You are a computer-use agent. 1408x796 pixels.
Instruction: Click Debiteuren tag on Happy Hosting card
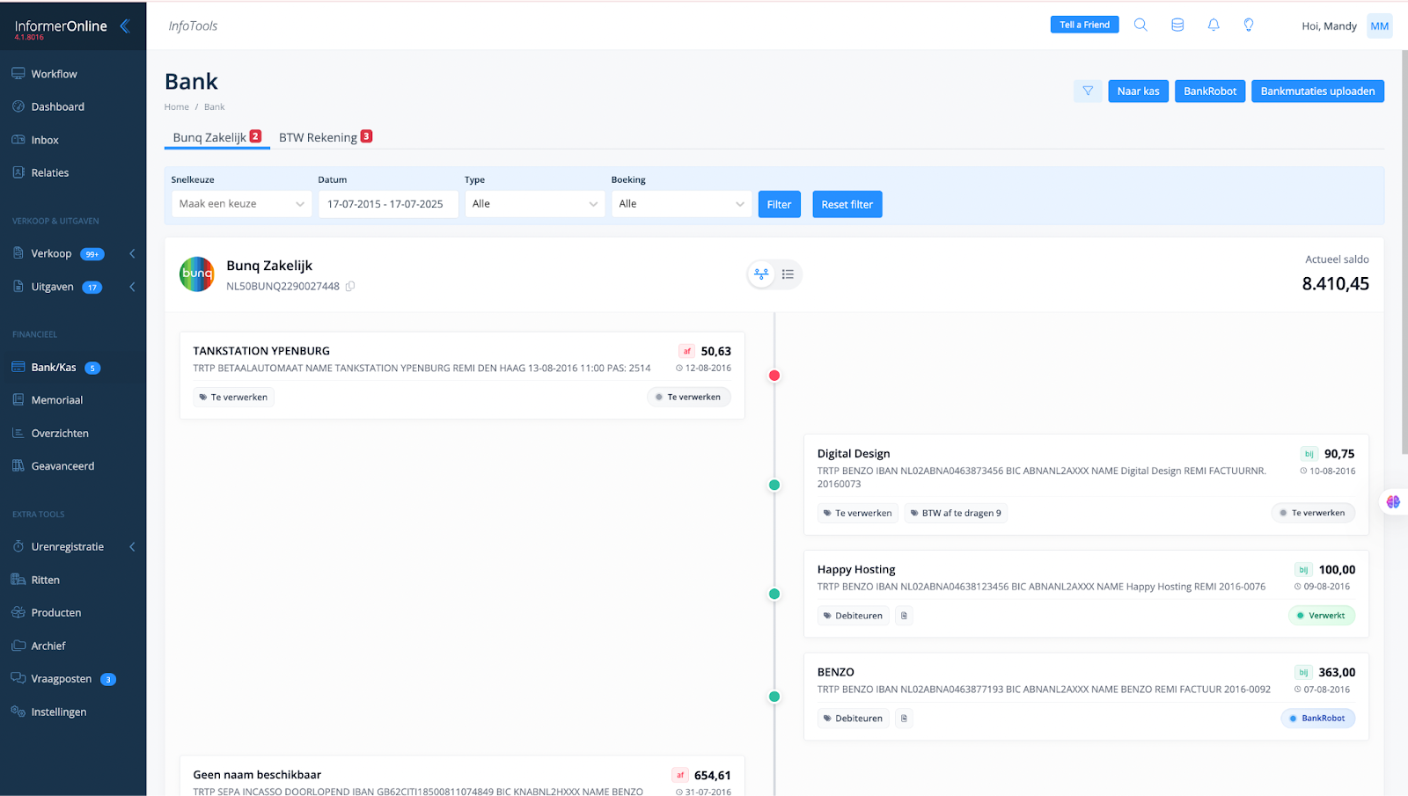(854, 616)
